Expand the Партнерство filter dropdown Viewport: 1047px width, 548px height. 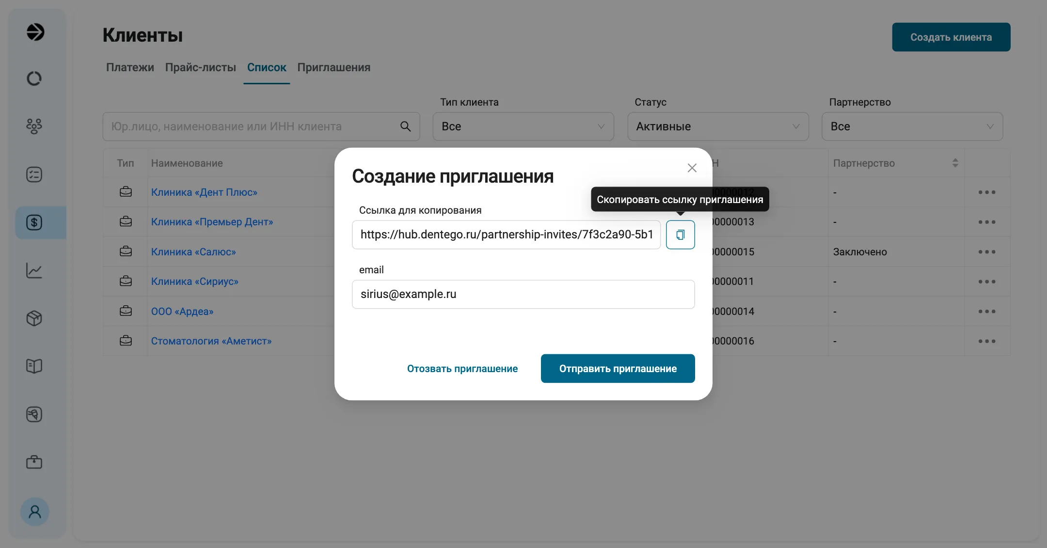[x=912, y=126]
